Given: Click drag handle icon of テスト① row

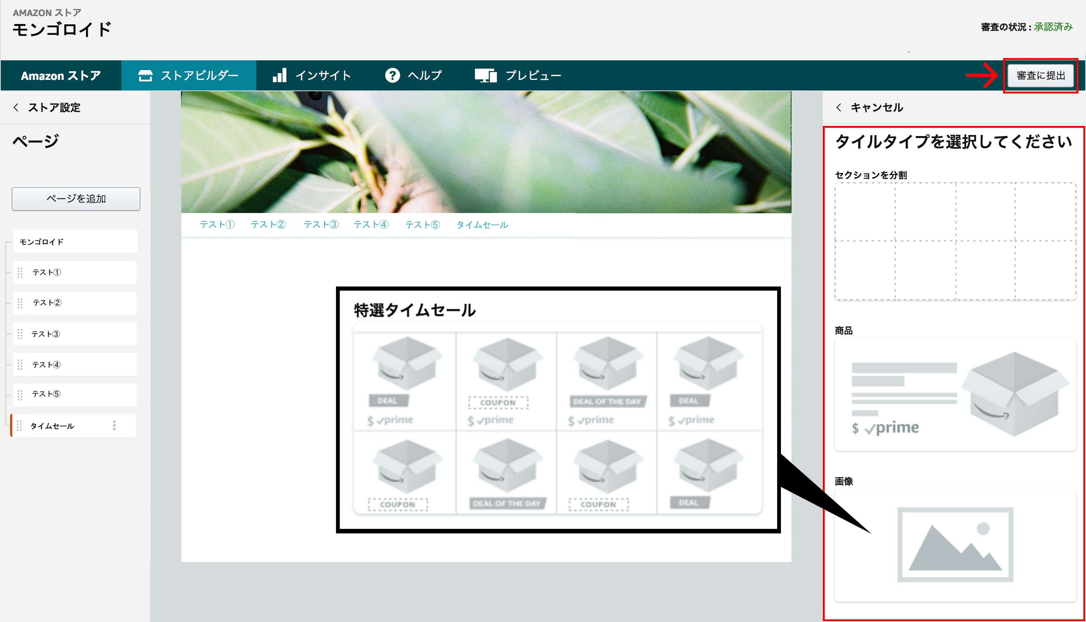Looking at the screenshot, I should point(20,273).
